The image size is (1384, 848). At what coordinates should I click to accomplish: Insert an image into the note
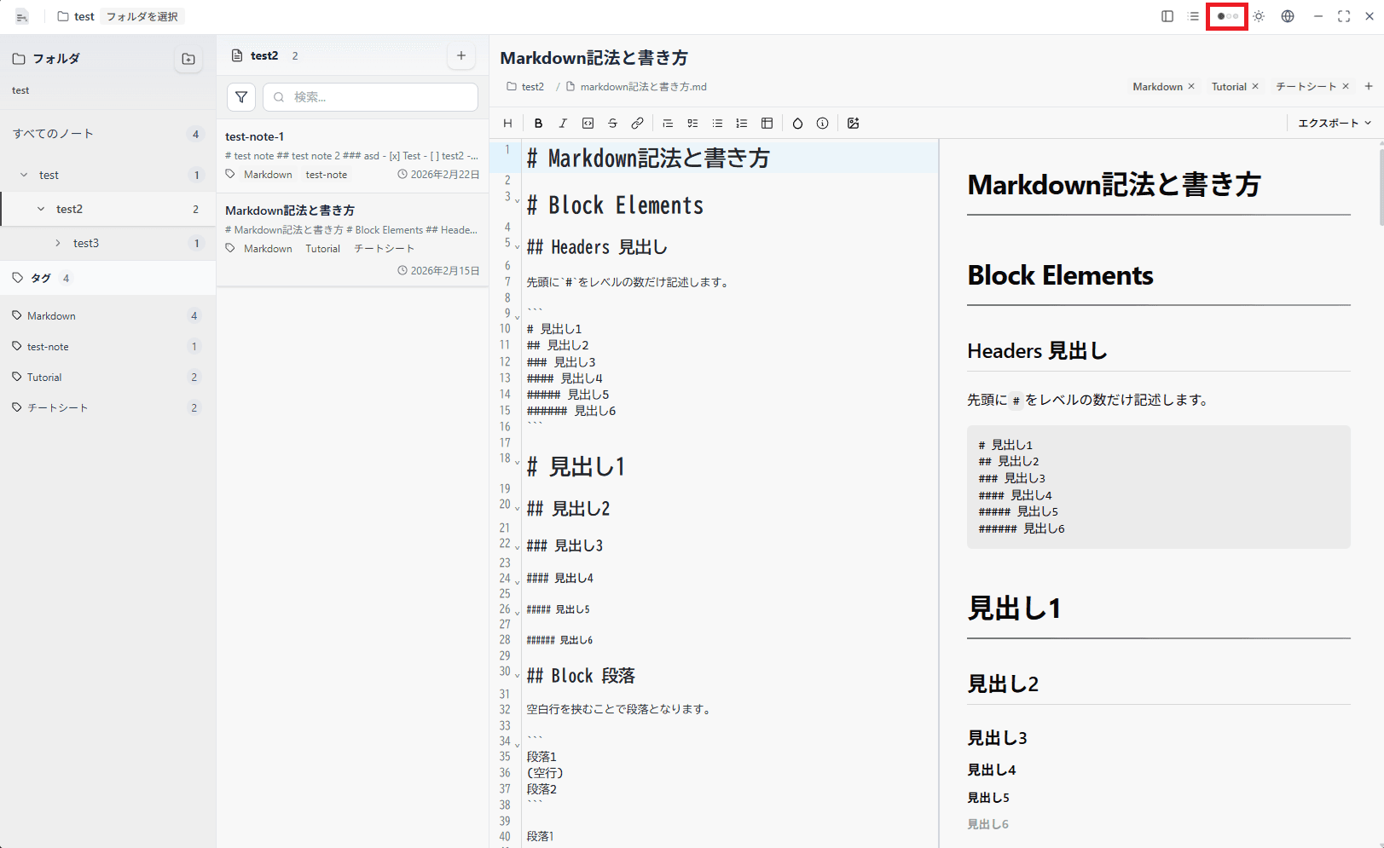(x=853, y=123)
